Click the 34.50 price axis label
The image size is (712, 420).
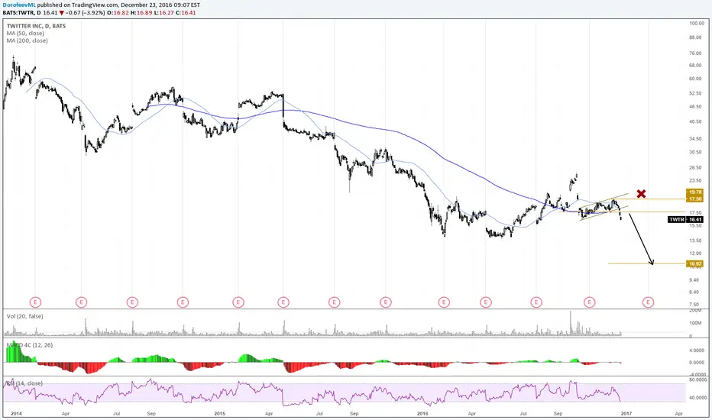click(695, 138)
